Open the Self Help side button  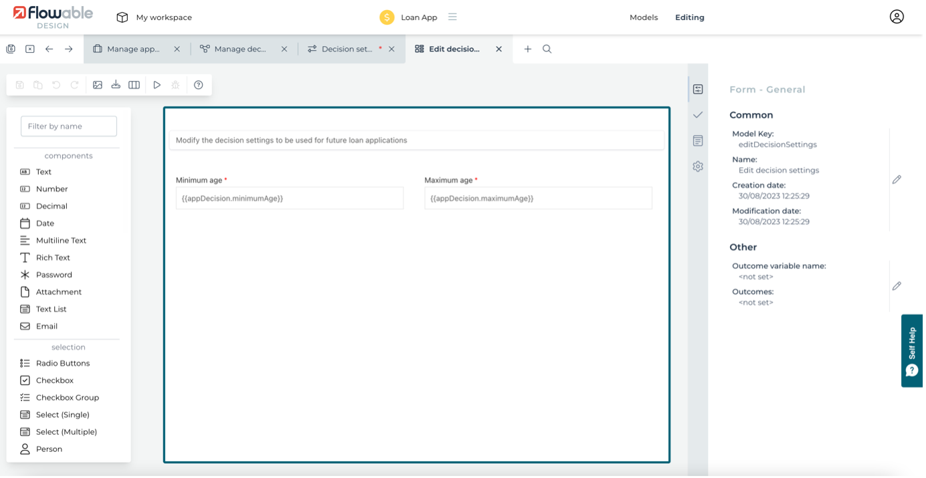pyautogui.click(x=912, y=351)
